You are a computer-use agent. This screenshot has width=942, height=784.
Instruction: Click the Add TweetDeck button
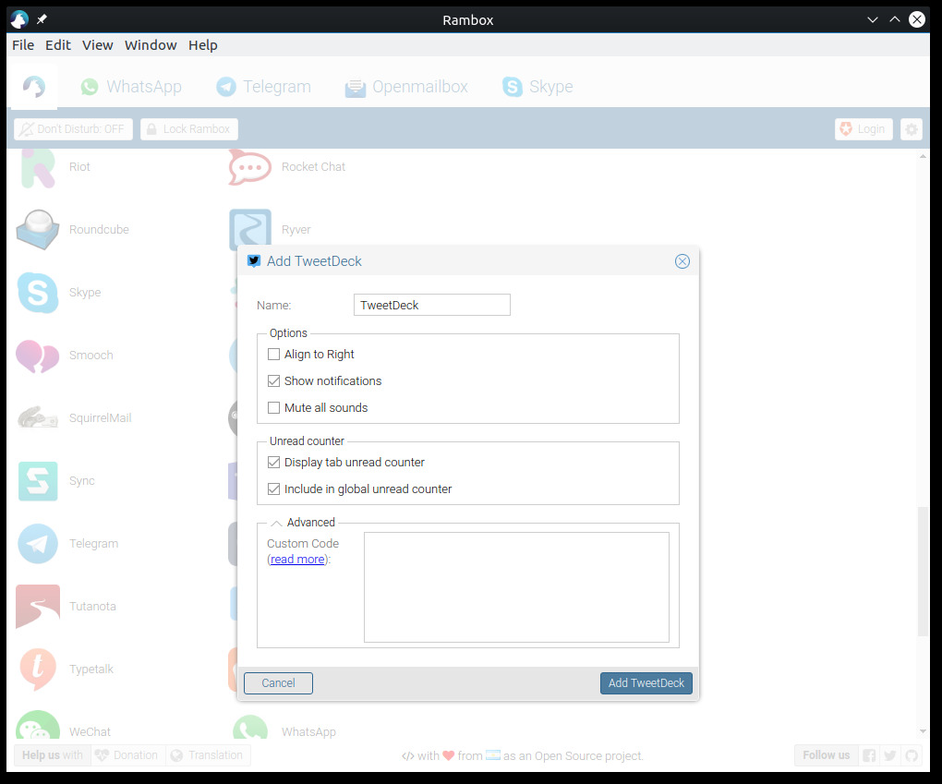646,683
